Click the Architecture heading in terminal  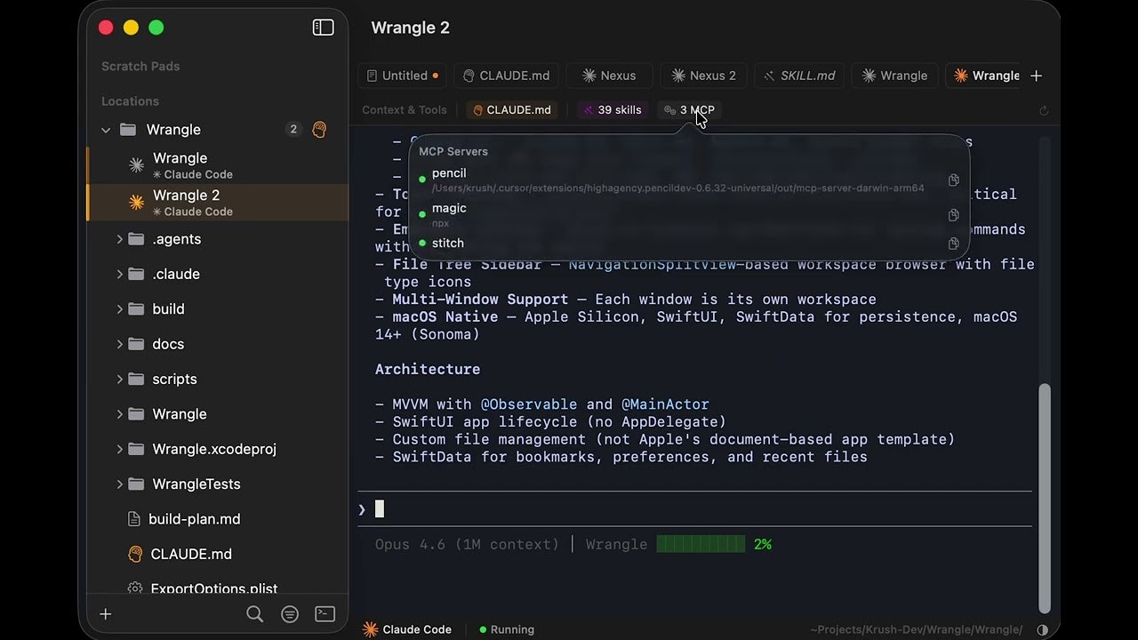pyautogui.click(x=428, y=369)
